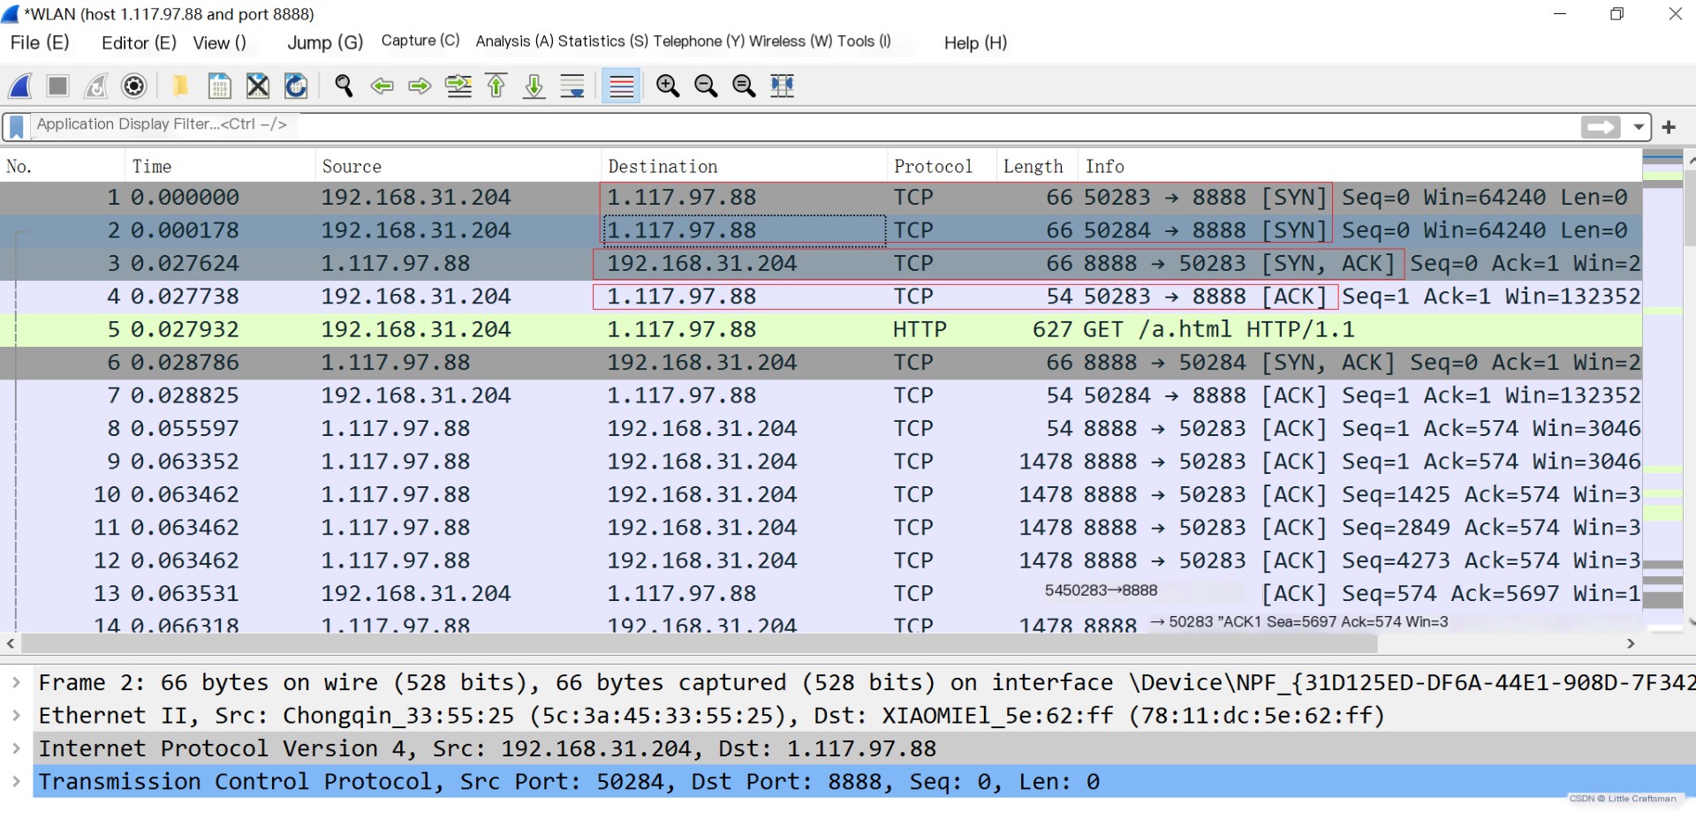This screenshot has height=819, width=1696.
Task: Sort packets by Info column
Action: (1359, 166)
